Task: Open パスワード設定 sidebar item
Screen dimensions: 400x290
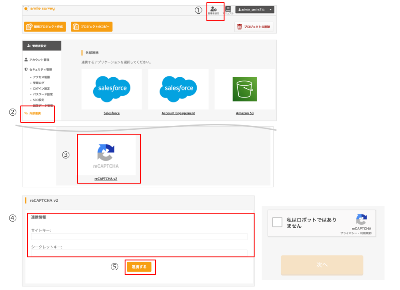Action: 42,94
